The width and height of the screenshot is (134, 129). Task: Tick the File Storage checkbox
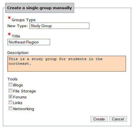10,91
